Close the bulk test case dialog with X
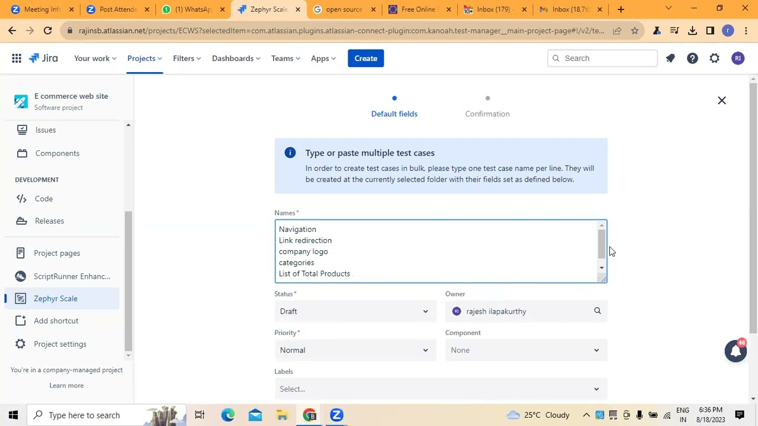 point(722,101)
